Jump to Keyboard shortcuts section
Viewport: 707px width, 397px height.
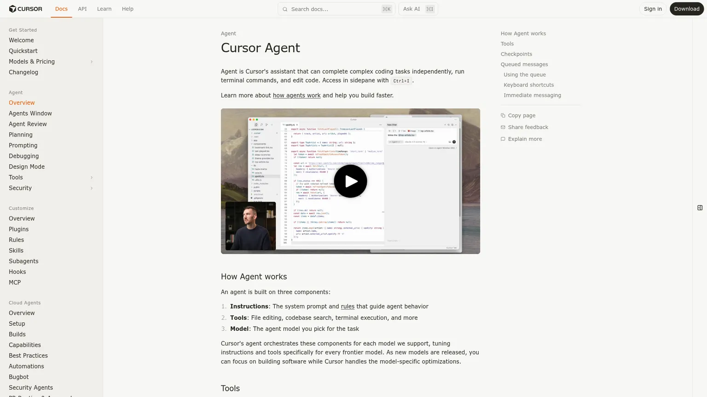pyautogui.click(x=529, y=85)
